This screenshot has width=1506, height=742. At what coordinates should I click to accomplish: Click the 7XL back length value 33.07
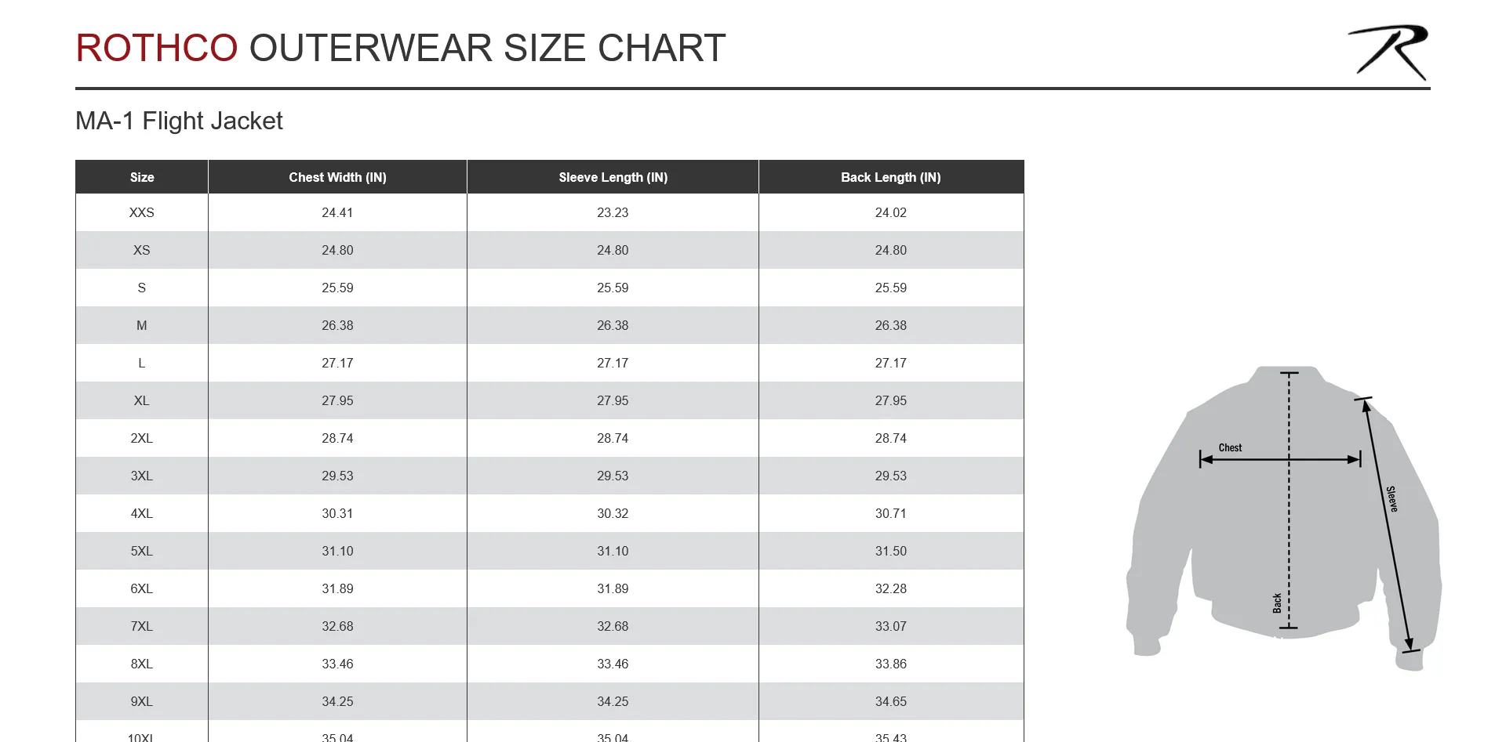pos(891,626)
